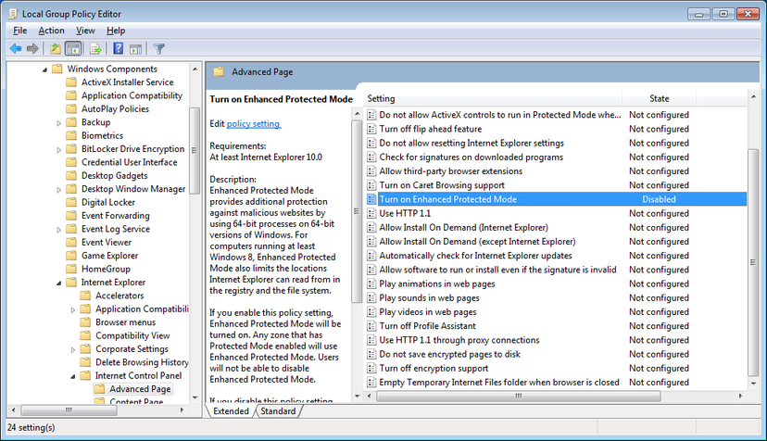
Task: Collapse the Internet Control Panel node
Action: tap(73, 376)
